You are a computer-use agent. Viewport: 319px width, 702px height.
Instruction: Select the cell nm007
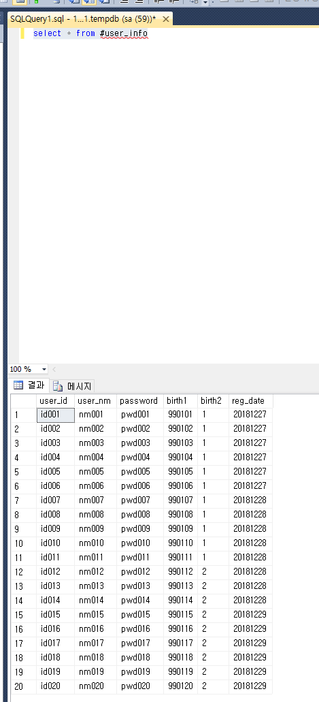[96, 500]
